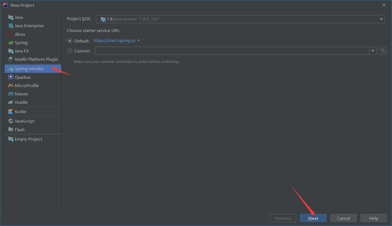Select the Default service URL radio button
This screenshot has width=392, height=226.
point(70,41)
